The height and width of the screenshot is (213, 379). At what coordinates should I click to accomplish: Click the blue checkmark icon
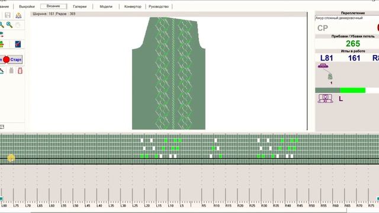[x=18, y=44]
